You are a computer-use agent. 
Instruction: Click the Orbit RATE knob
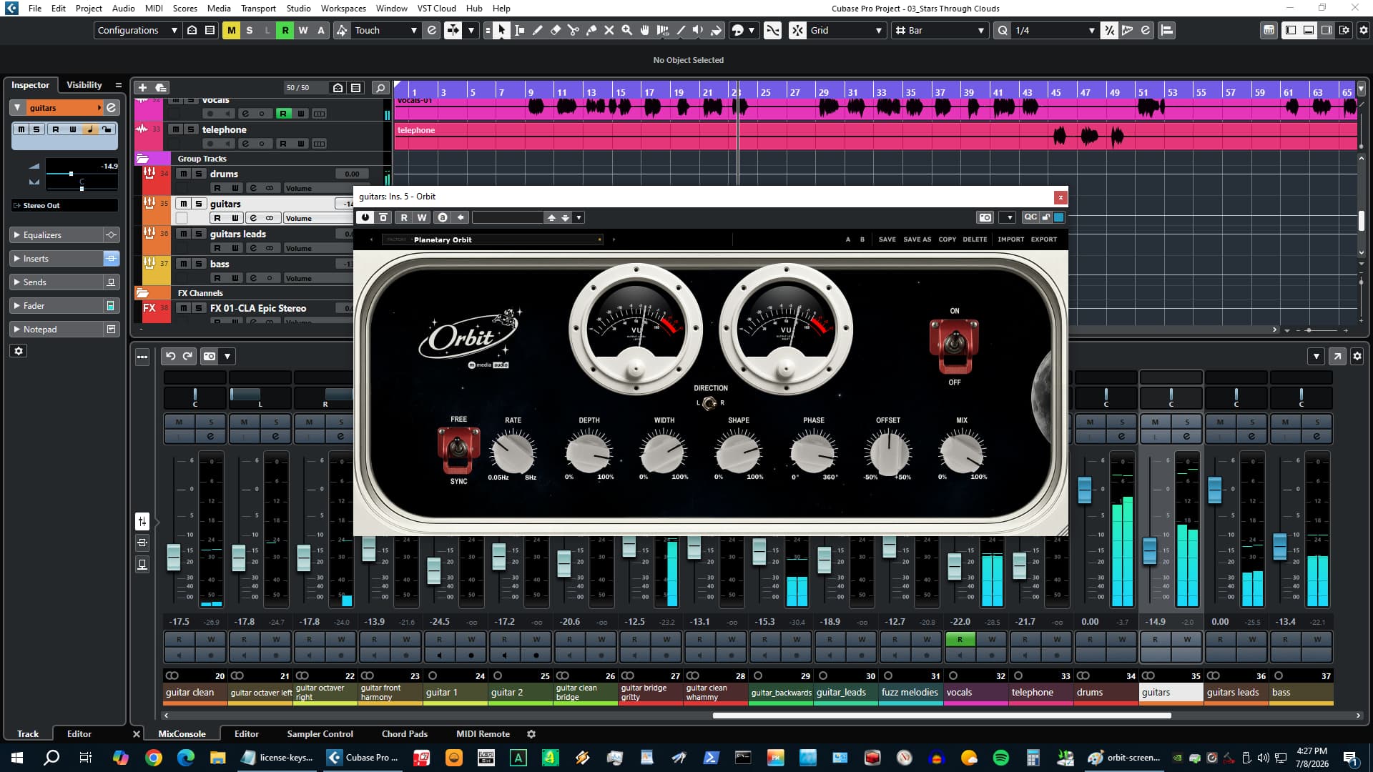(513, 452)
